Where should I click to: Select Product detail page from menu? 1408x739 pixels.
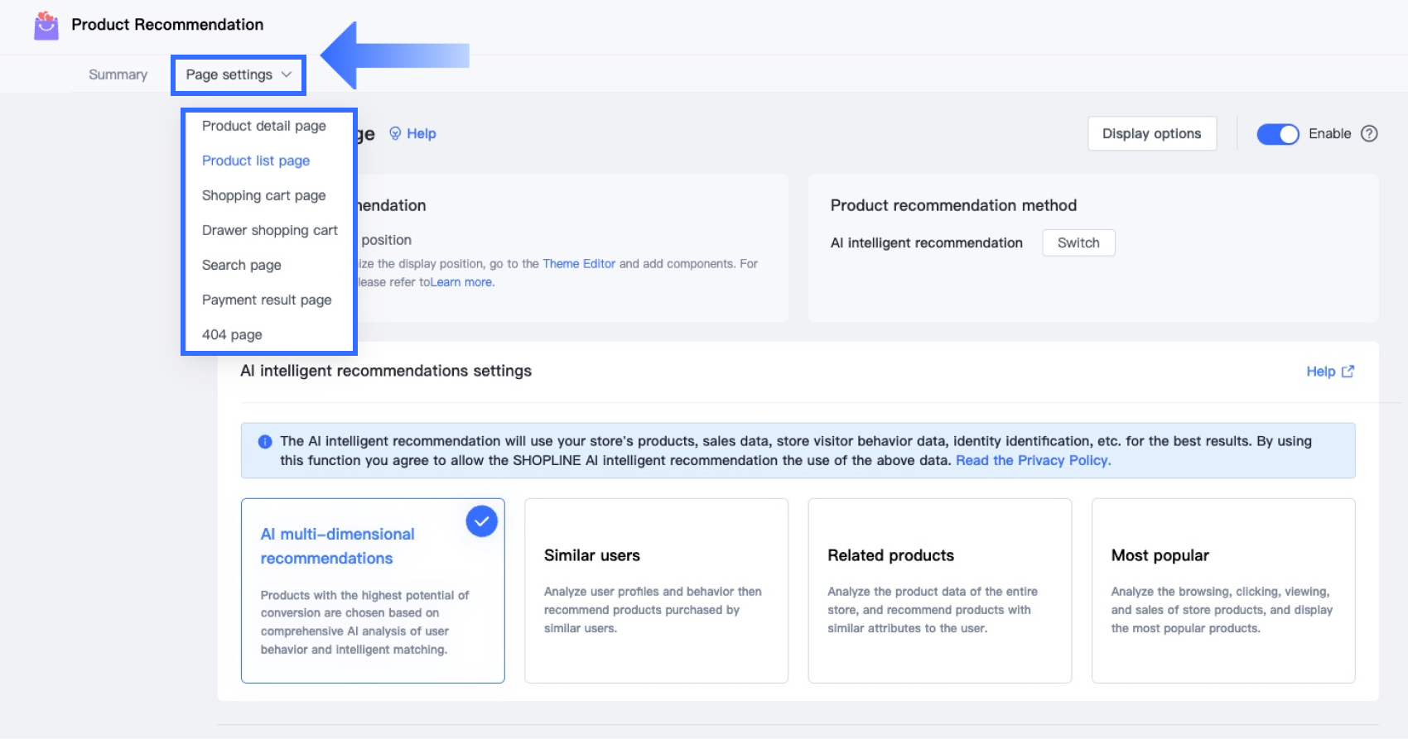(264, 126)
